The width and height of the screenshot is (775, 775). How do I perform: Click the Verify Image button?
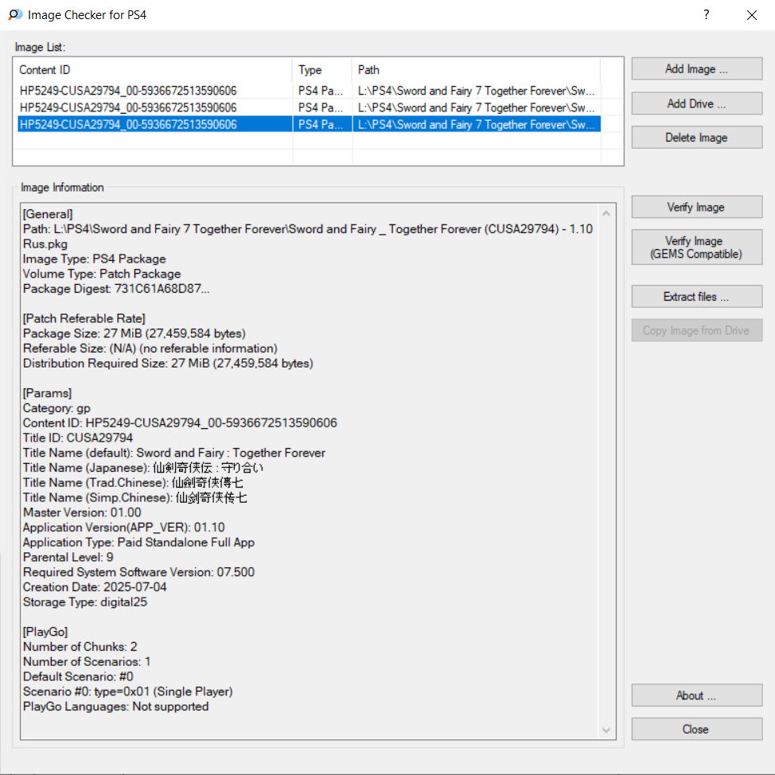[696, 207]
